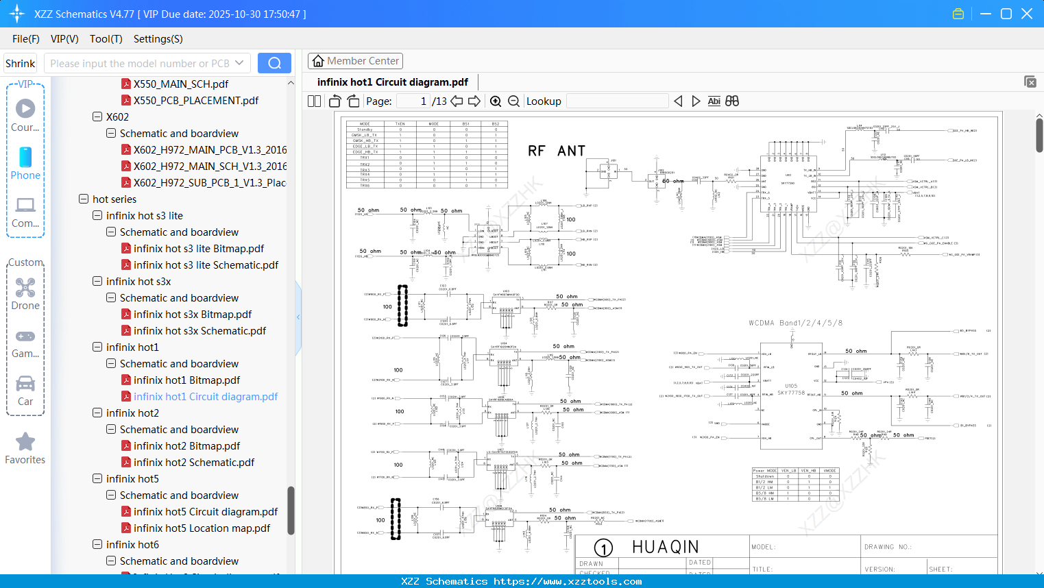Open search with the binoculars icon
This screenshot has width=1044, height=588.
click(732, 101)
